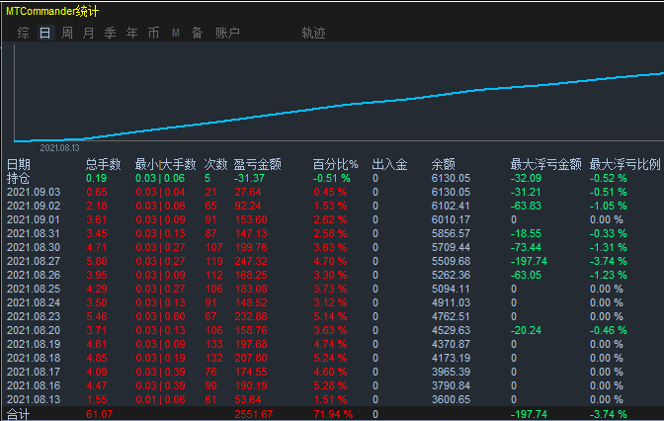Click the 最大浮亏金额 column header
The image size is (664, 421).
pos(545,164)
